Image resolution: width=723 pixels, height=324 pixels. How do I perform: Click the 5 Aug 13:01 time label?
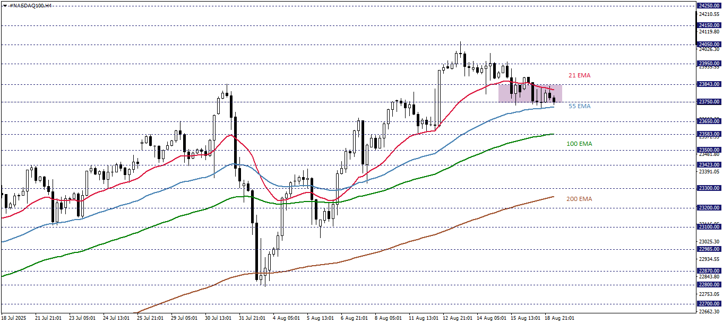[321, 318]
